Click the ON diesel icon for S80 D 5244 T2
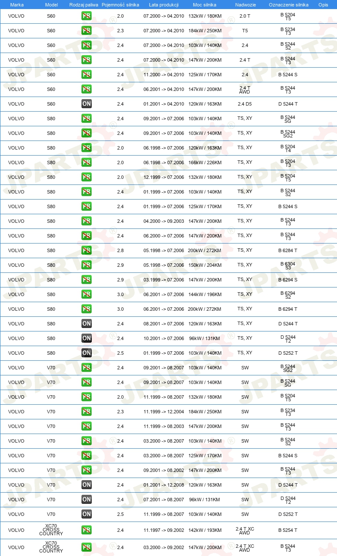 tap(86, 339)
